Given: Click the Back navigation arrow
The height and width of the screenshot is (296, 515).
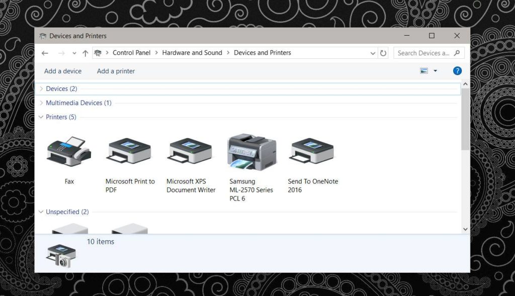Looking at the screenshot, I should (x=45, y=53).
